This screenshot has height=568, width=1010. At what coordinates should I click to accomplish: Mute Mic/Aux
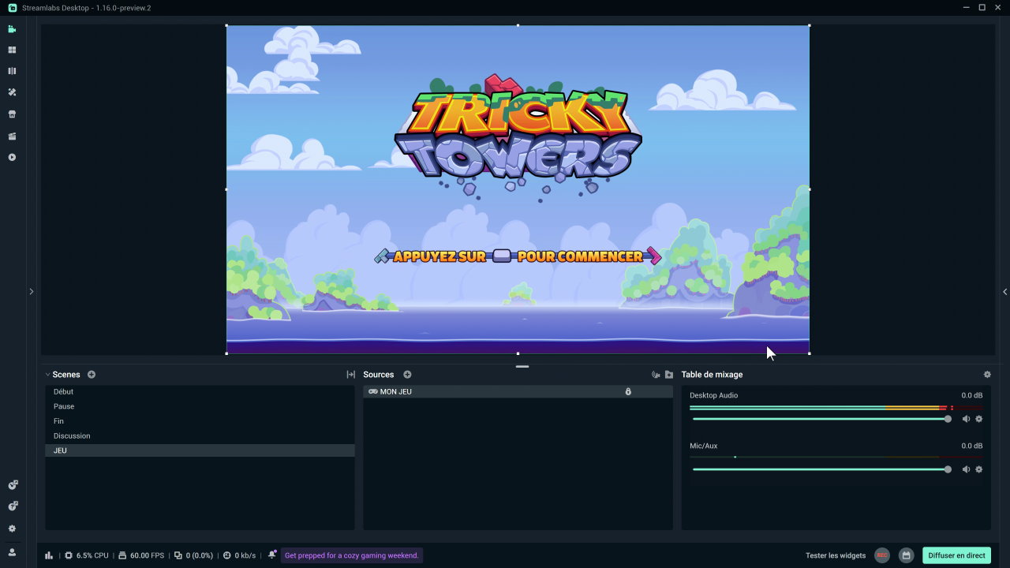966,469
